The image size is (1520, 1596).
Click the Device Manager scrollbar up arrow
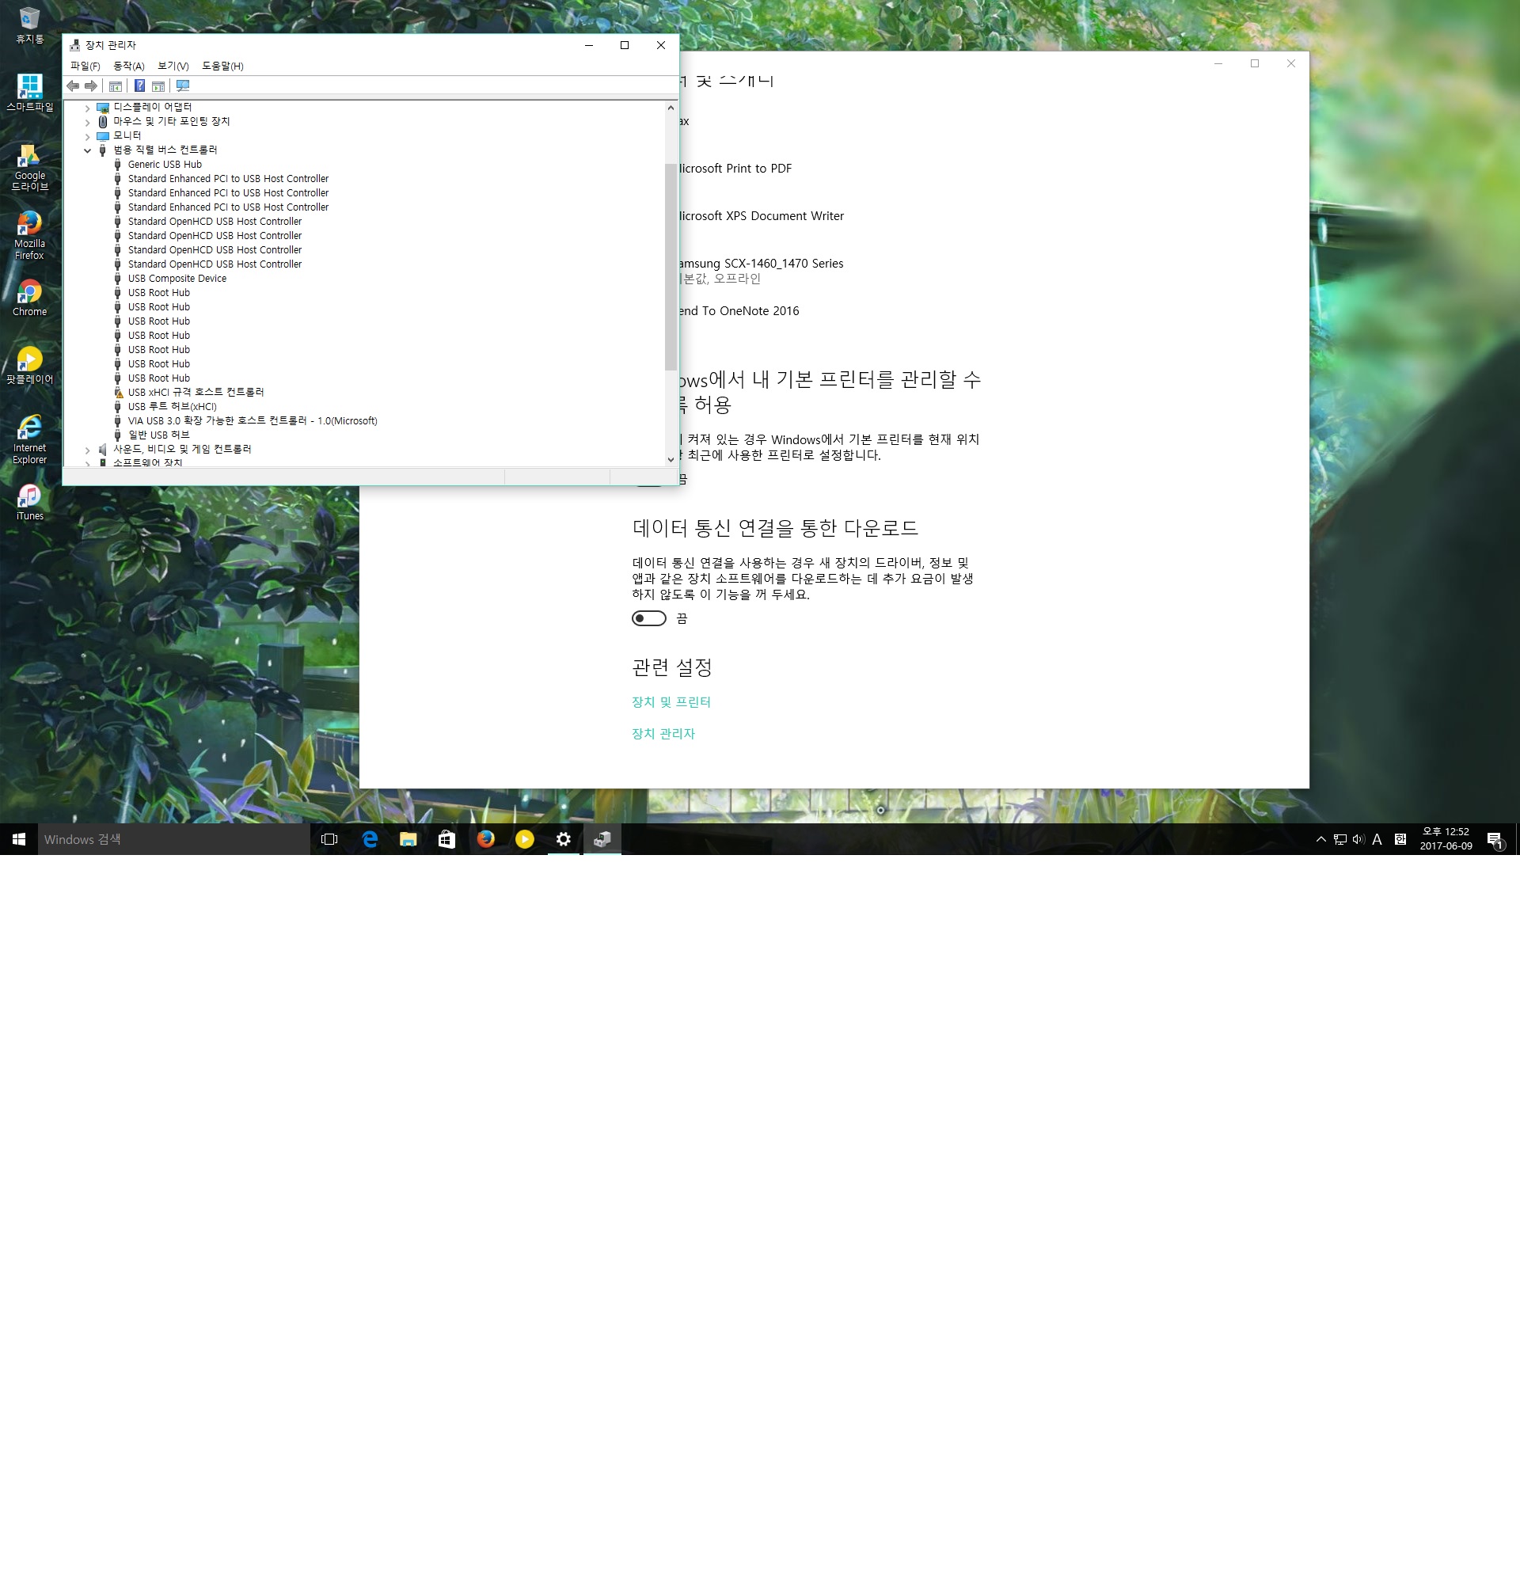(x=671, y=108)
